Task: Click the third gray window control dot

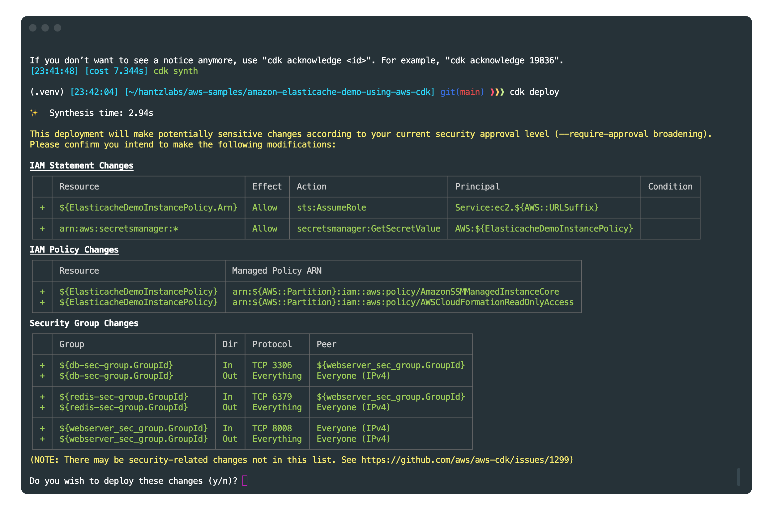Action: pyautogui.click(x=58, y=28)
